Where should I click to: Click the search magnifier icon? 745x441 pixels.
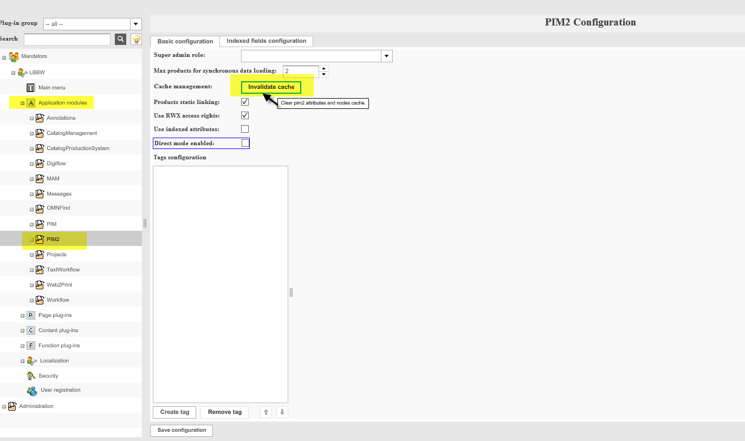(x=120, y=39)
